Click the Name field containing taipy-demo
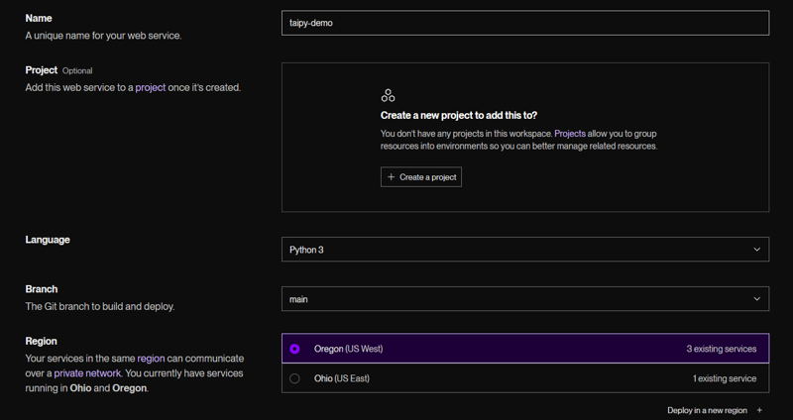793x420 pixels. (x=524, y=23)
